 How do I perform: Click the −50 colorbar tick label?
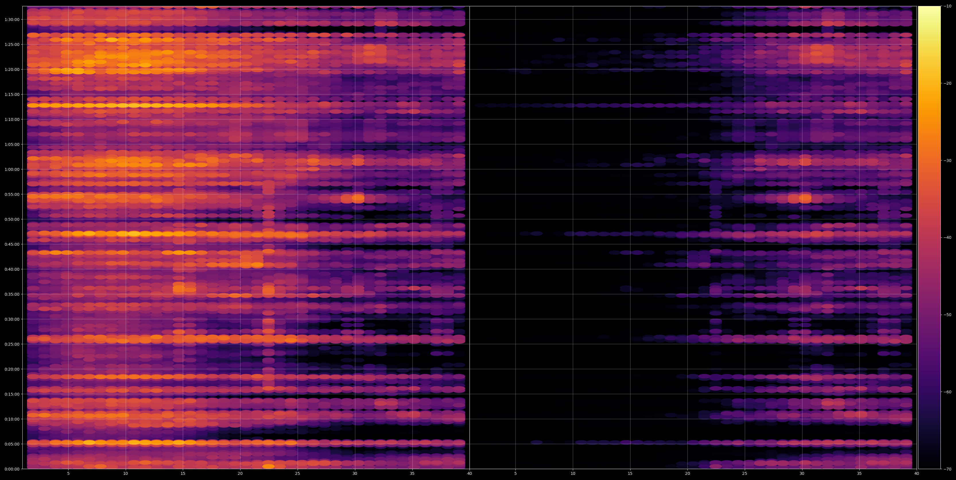[947, 315]
